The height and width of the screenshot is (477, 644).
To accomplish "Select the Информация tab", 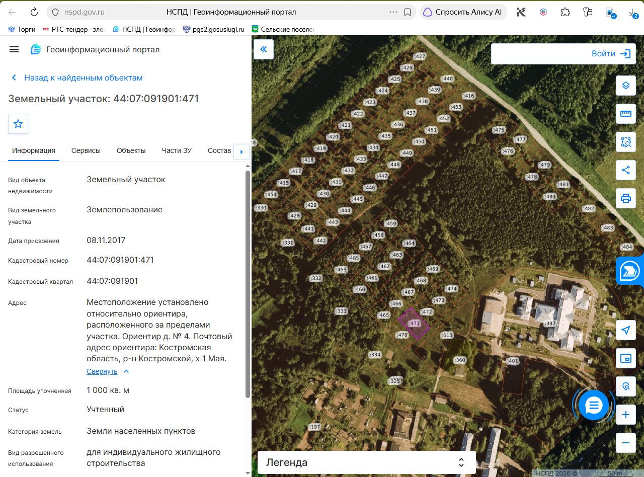I will (34, 150).
